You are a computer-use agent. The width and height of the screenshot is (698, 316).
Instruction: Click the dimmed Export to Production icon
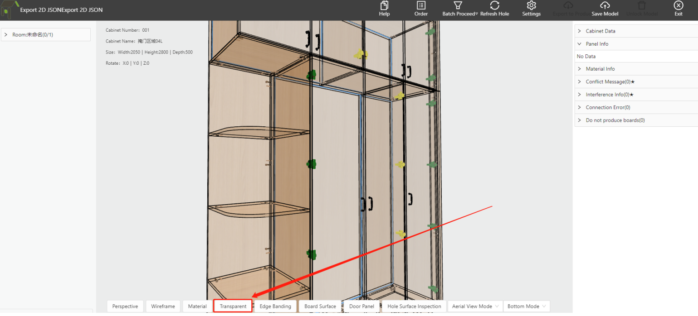pos(568,5)
